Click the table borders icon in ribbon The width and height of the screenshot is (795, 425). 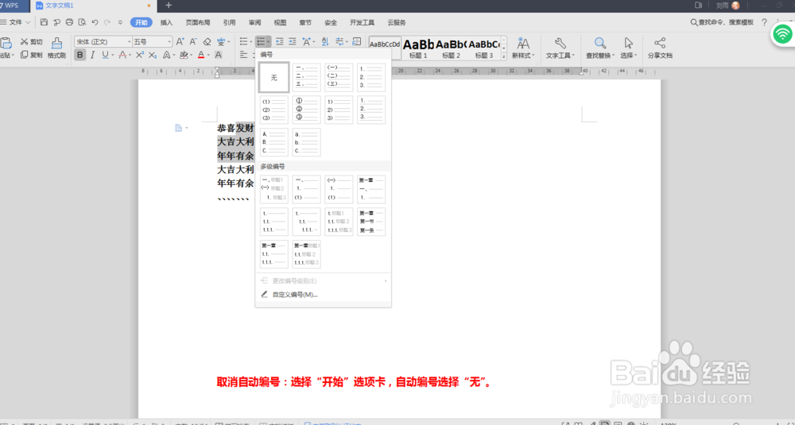pos(356,41)
